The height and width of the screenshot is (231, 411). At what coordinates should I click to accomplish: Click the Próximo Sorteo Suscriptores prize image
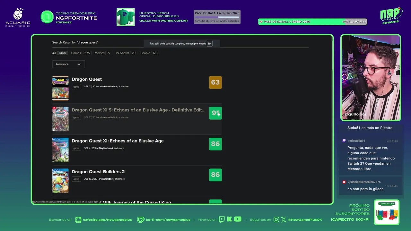[387, 212]
